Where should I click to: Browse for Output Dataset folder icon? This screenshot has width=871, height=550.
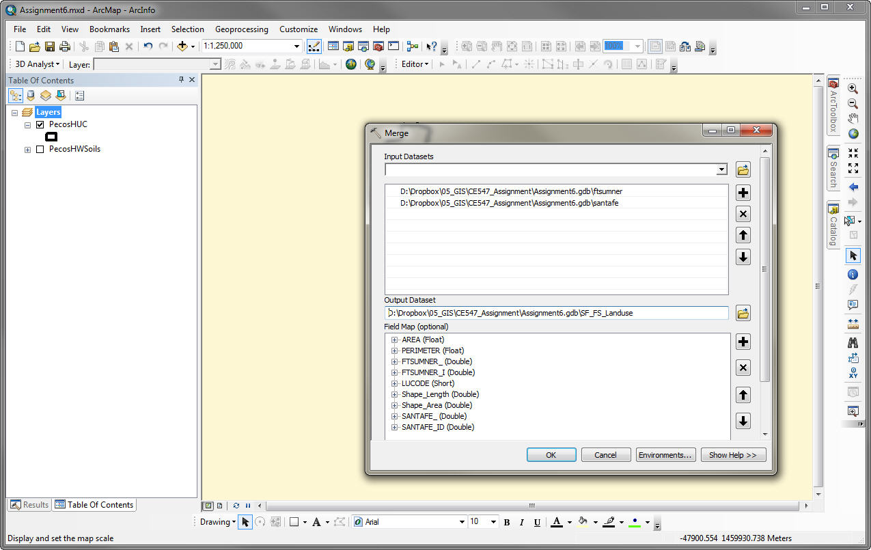pos(743,313)
